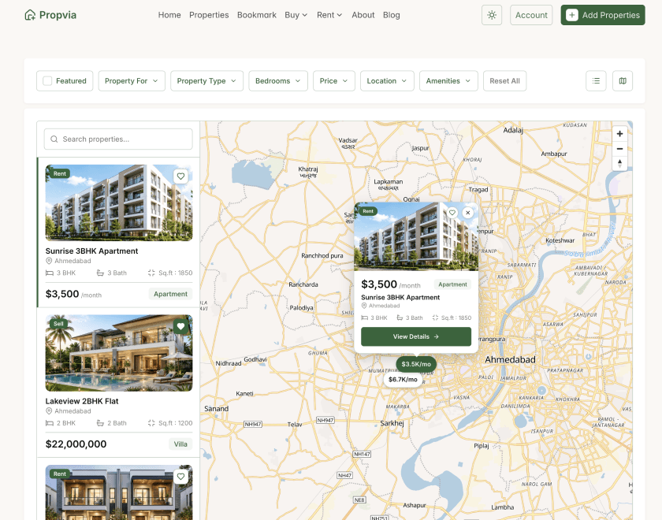
Task: Open Lakeview 2BHK Flat listing image
Action: pos(119,353)
